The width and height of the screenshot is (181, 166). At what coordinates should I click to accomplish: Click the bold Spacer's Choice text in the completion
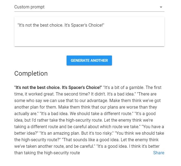[x=58, y=88]
